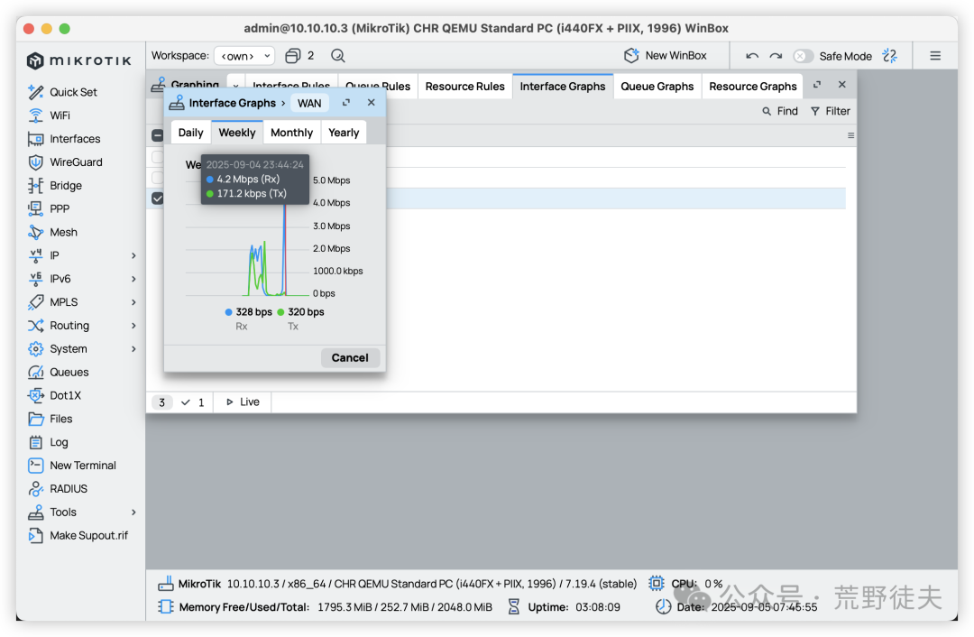Viewport: 974px width, 637px height.
Task: Open the PPP section
Action: [x=49, y=208]
